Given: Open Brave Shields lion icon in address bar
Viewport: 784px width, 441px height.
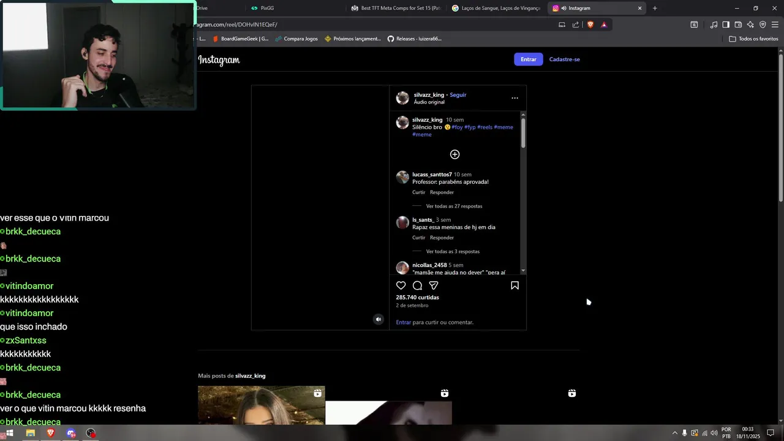Looking at the screenshot, I should [x=590, y=24].
